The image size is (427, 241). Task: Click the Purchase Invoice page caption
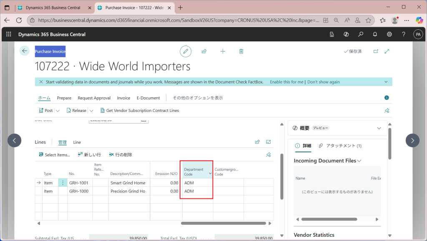tap(50, 51)
